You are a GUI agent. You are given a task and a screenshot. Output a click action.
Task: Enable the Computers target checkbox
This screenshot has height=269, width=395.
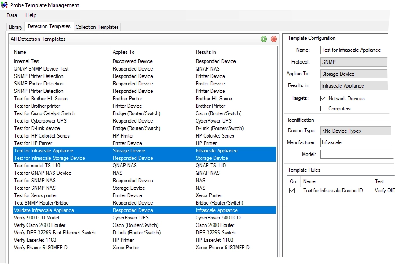323,108
